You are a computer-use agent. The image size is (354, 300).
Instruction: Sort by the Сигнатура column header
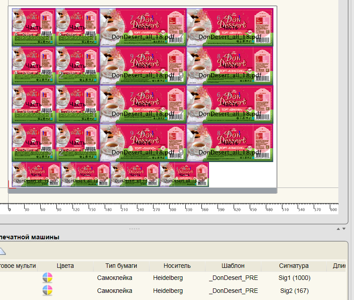tap(294, 266)
